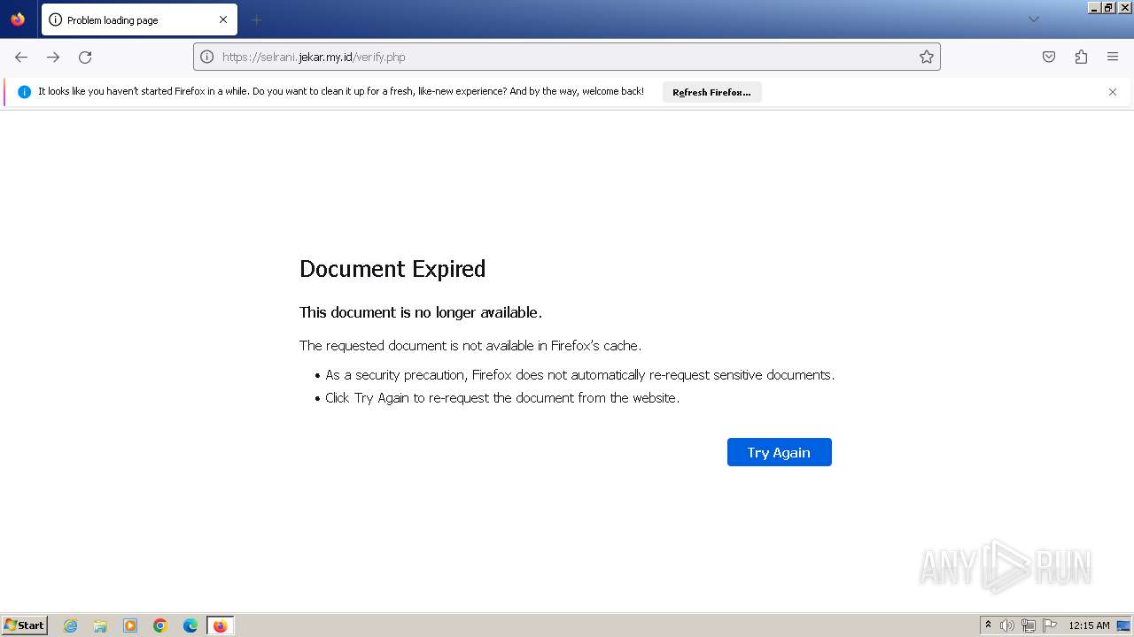
Task: Open the volume control tray icon
Action: [1007, 625]
